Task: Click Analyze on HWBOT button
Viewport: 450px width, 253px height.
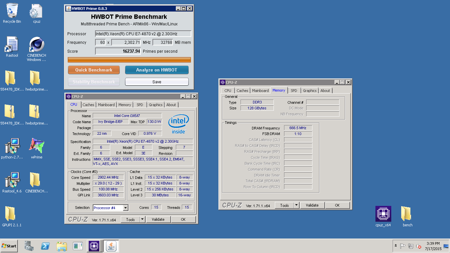Action: pos(157,70)
